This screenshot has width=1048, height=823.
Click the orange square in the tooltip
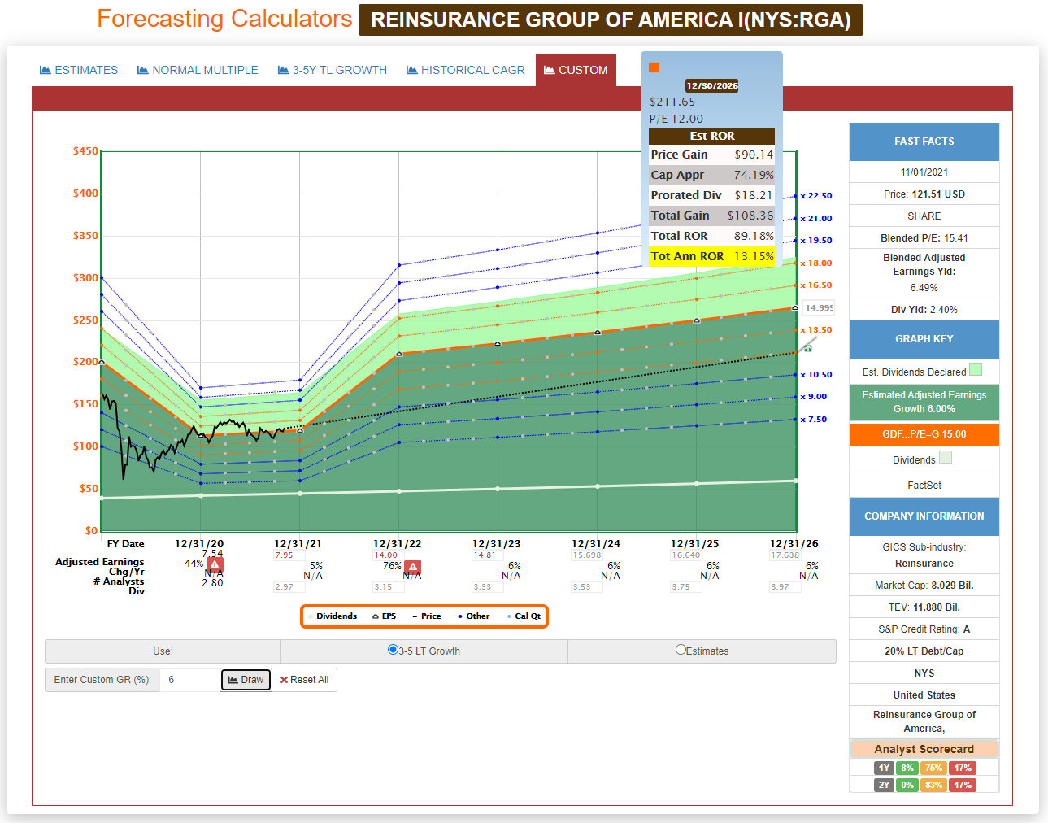[654, 67]
